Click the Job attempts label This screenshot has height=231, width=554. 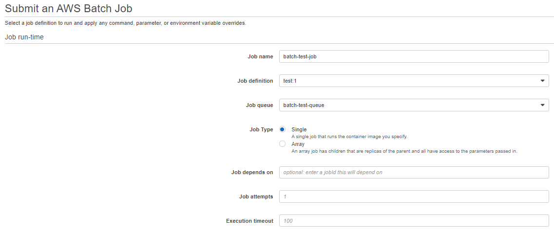point(256,196)
